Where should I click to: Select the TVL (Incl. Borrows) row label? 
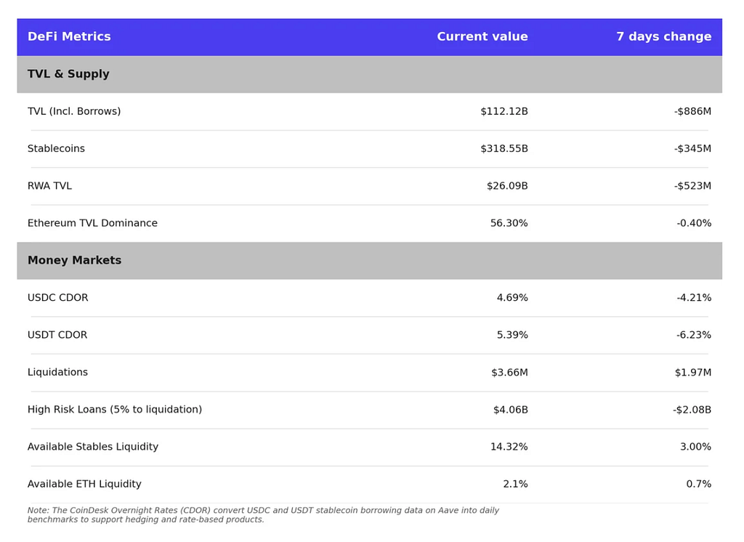[x=74, y=111]
